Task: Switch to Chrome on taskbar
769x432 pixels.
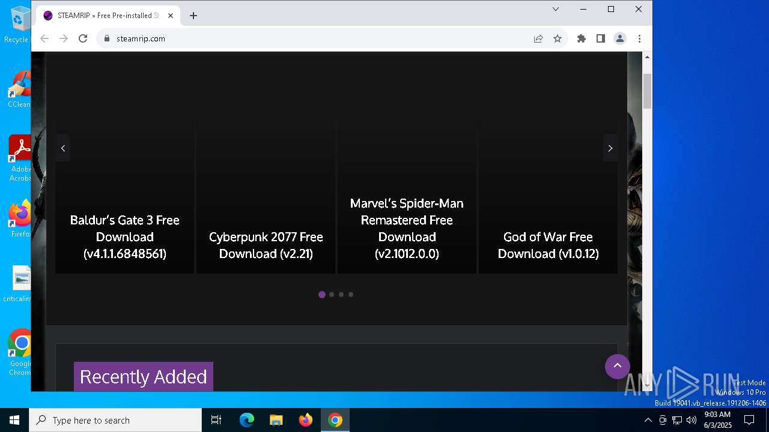Action: point(335,420)
